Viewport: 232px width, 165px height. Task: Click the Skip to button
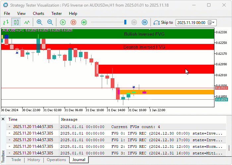coord(163,22)
